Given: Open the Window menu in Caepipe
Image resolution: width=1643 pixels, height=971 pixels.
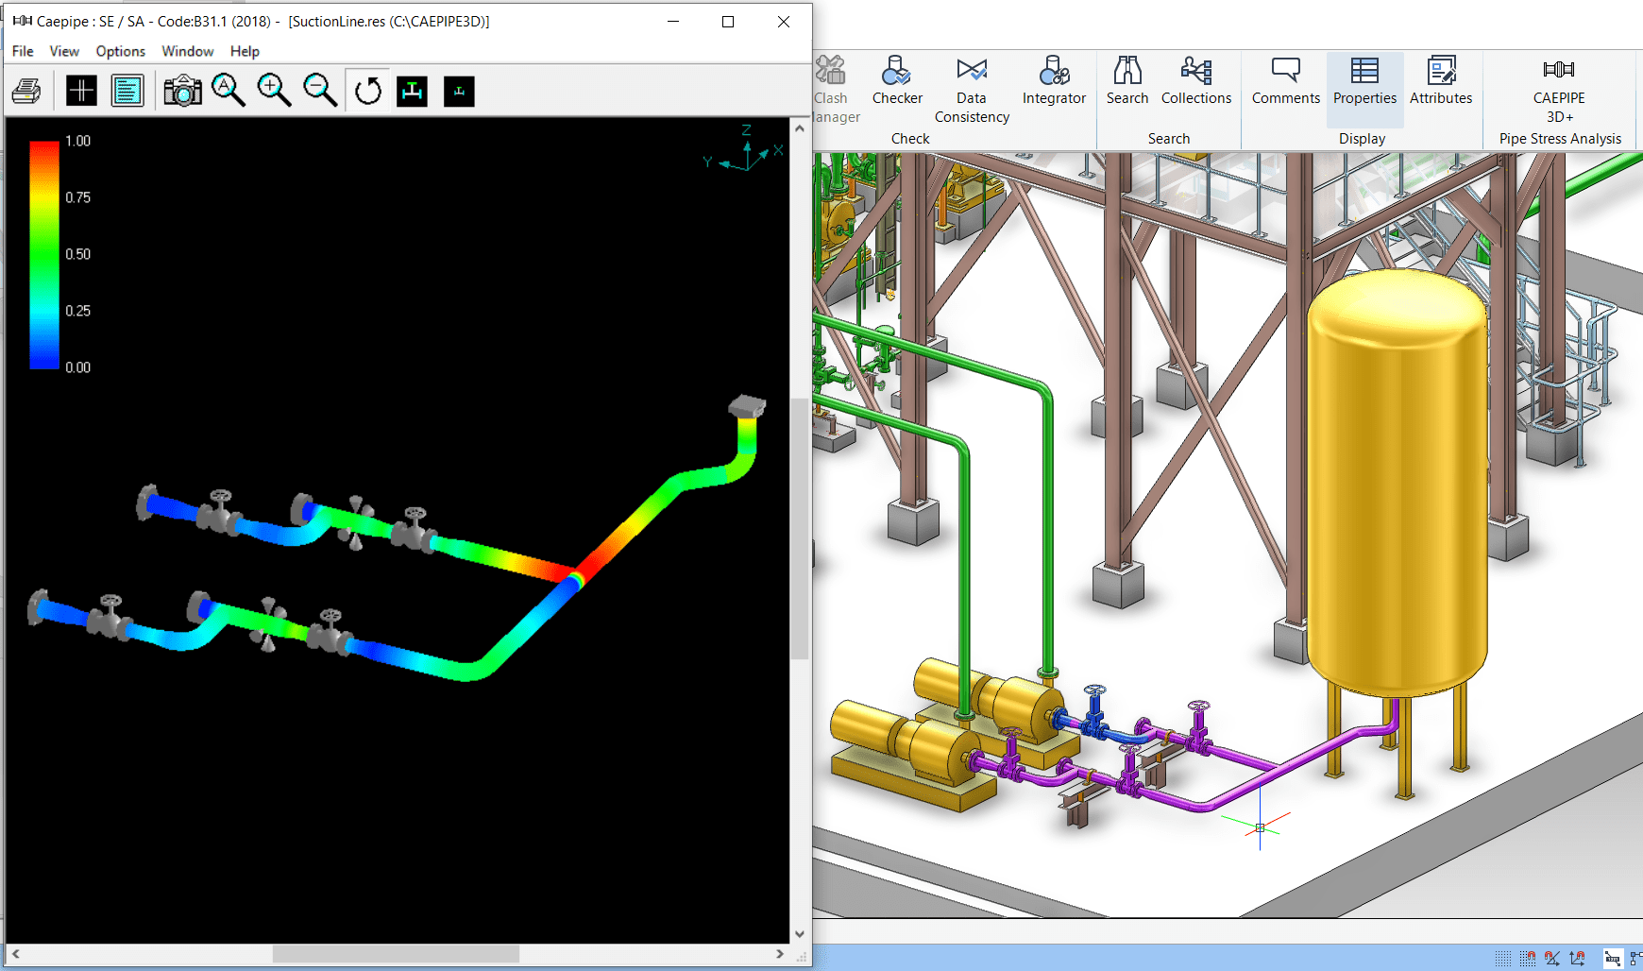Looking at the screenshot, I should click(x=187, y=51).
